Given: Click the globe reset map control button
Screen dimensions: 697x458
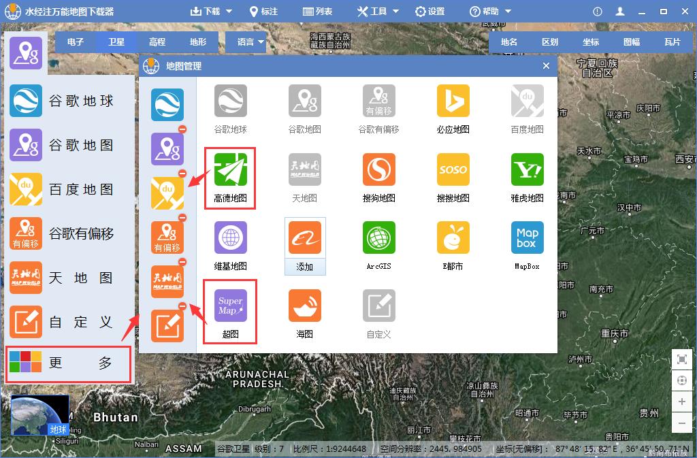Looking at the screenshot, I should tap(682, 380).
